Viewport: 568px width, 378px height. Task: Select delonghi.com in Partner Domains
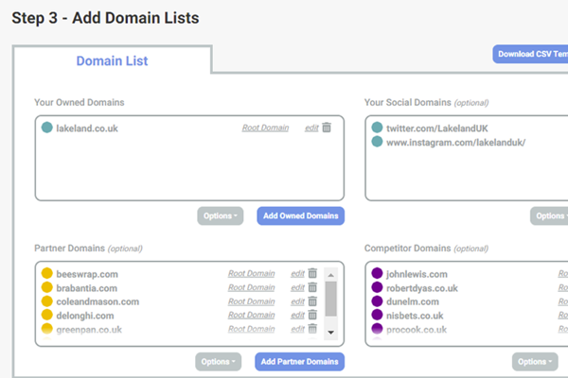pos(85,316)
